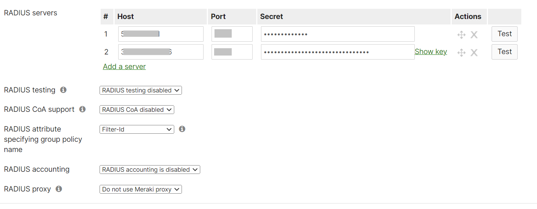
Task: Open the RADIUS CoA disabled dropdown
Action: [137, 110]
